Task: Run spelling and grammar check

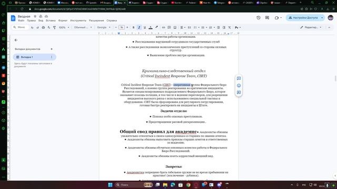Action: click(49, 27)
